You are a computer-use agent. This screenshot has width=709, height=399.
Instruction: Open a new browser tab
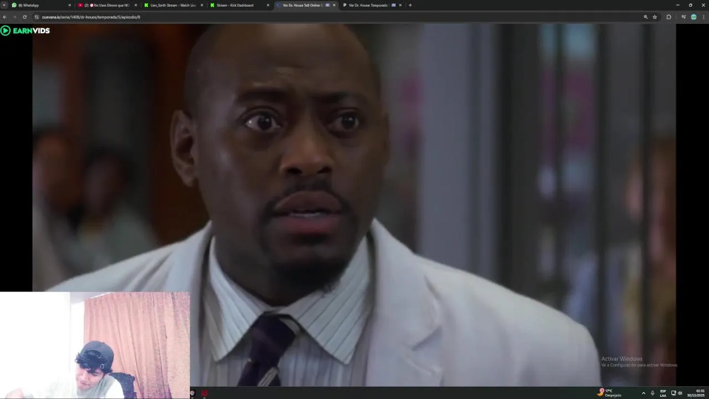click(410, 5)
